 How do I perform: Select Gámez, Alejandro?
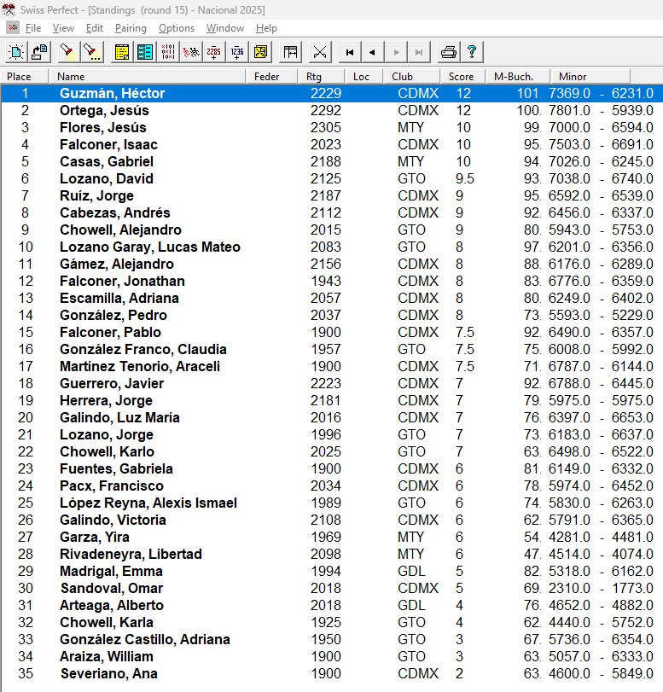117,264
